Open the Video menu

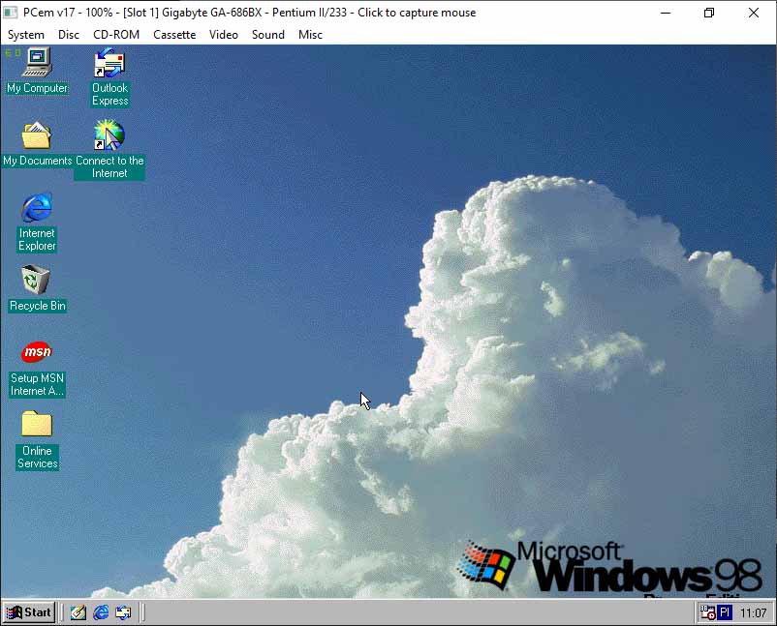(224, 35)
